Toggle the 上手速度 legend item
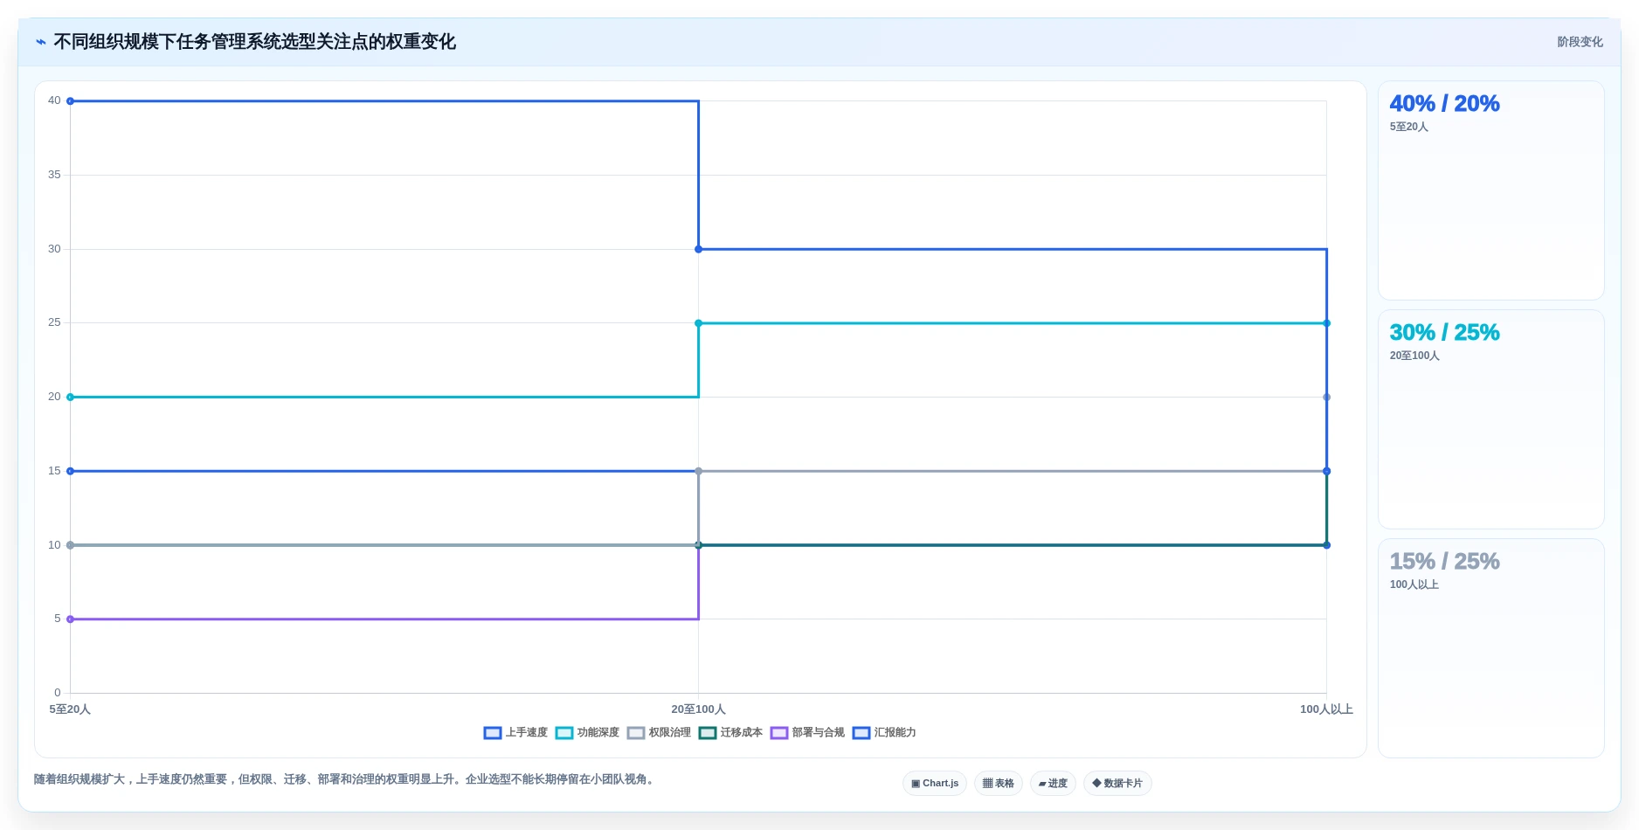1639x830 pixels. click(515, 733)
